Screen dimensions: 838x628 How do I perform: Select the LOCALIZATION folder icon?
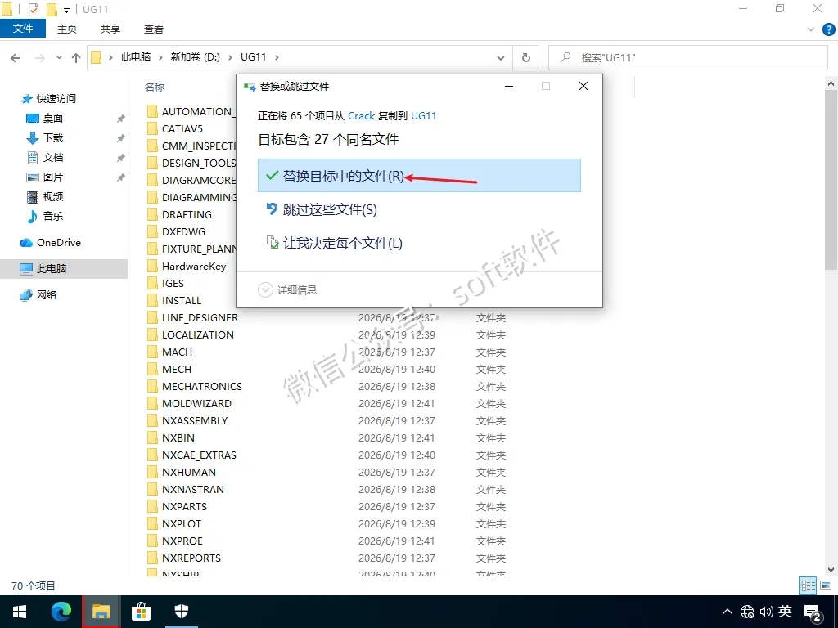point(153,334)
